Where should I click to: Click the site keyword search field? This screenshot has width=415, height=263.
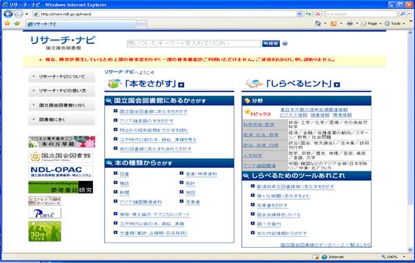[x=194, y=43]
